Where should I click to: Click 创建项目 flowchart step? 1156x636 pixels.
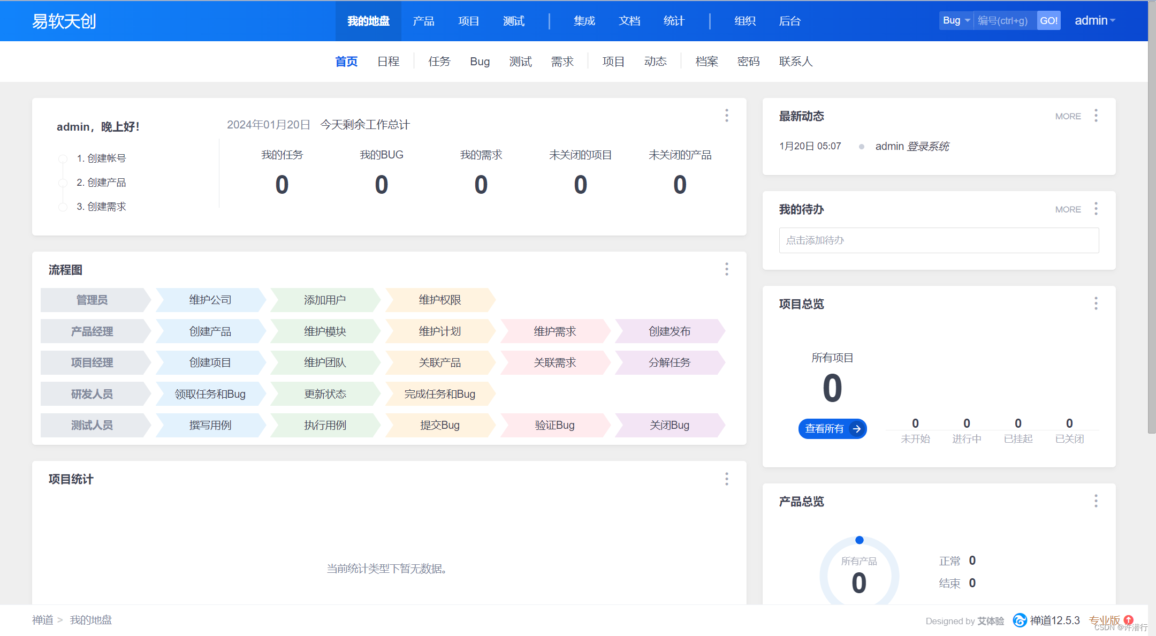tap(210, 362)
